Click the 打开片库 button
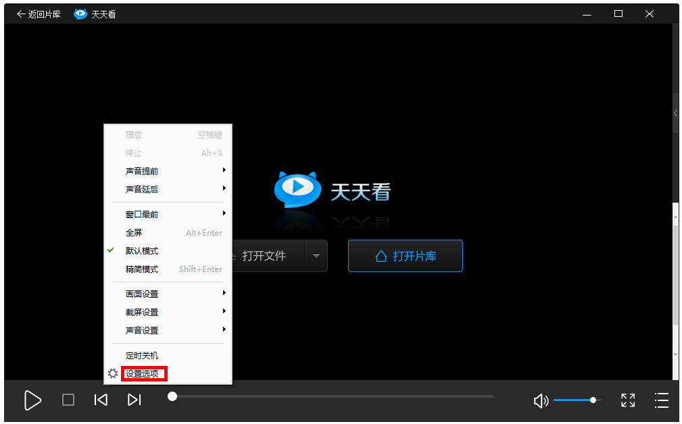 coord(406,256)
